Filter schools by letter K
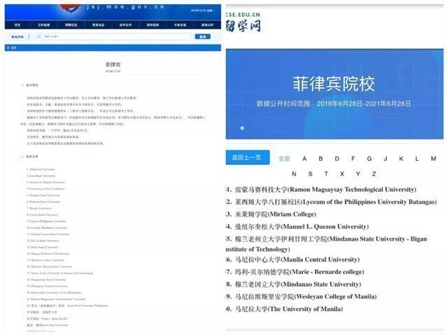 click(401, 159)
